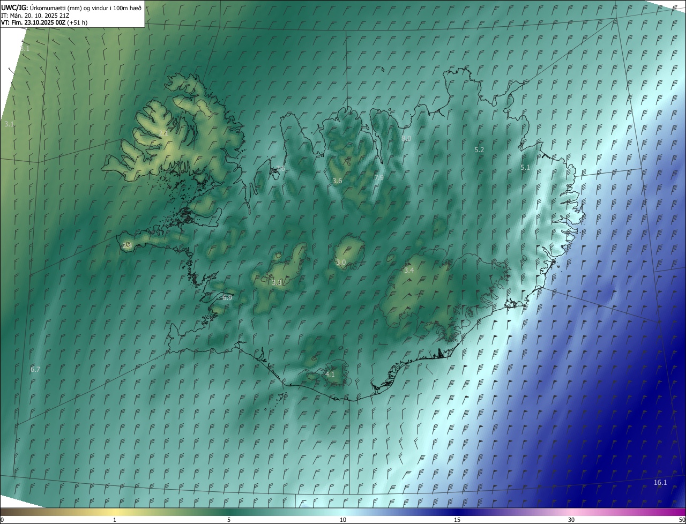Click the 16.1 value label
The image size is (686, 524).
(x=660, y=482)
